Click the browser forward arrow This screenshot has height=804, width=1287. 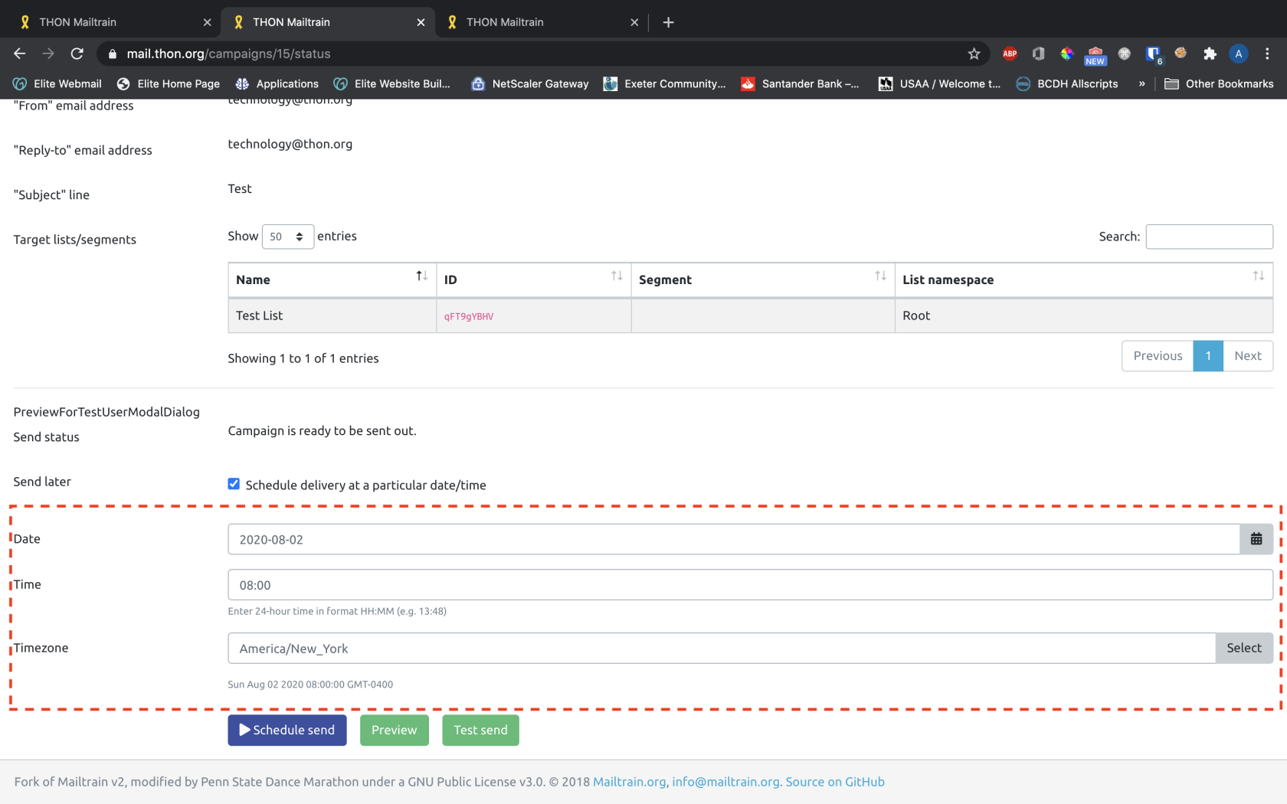point(48,54)
